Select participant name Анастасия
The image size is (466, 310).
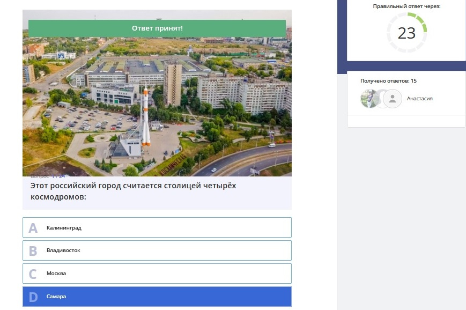click(x=419, y=99)
